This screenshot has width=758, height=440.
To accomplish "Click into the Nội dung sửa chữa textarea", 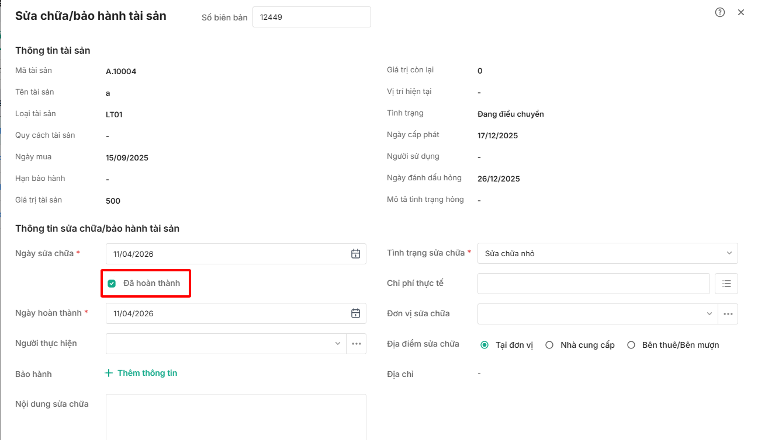I will tap(236, 417).
